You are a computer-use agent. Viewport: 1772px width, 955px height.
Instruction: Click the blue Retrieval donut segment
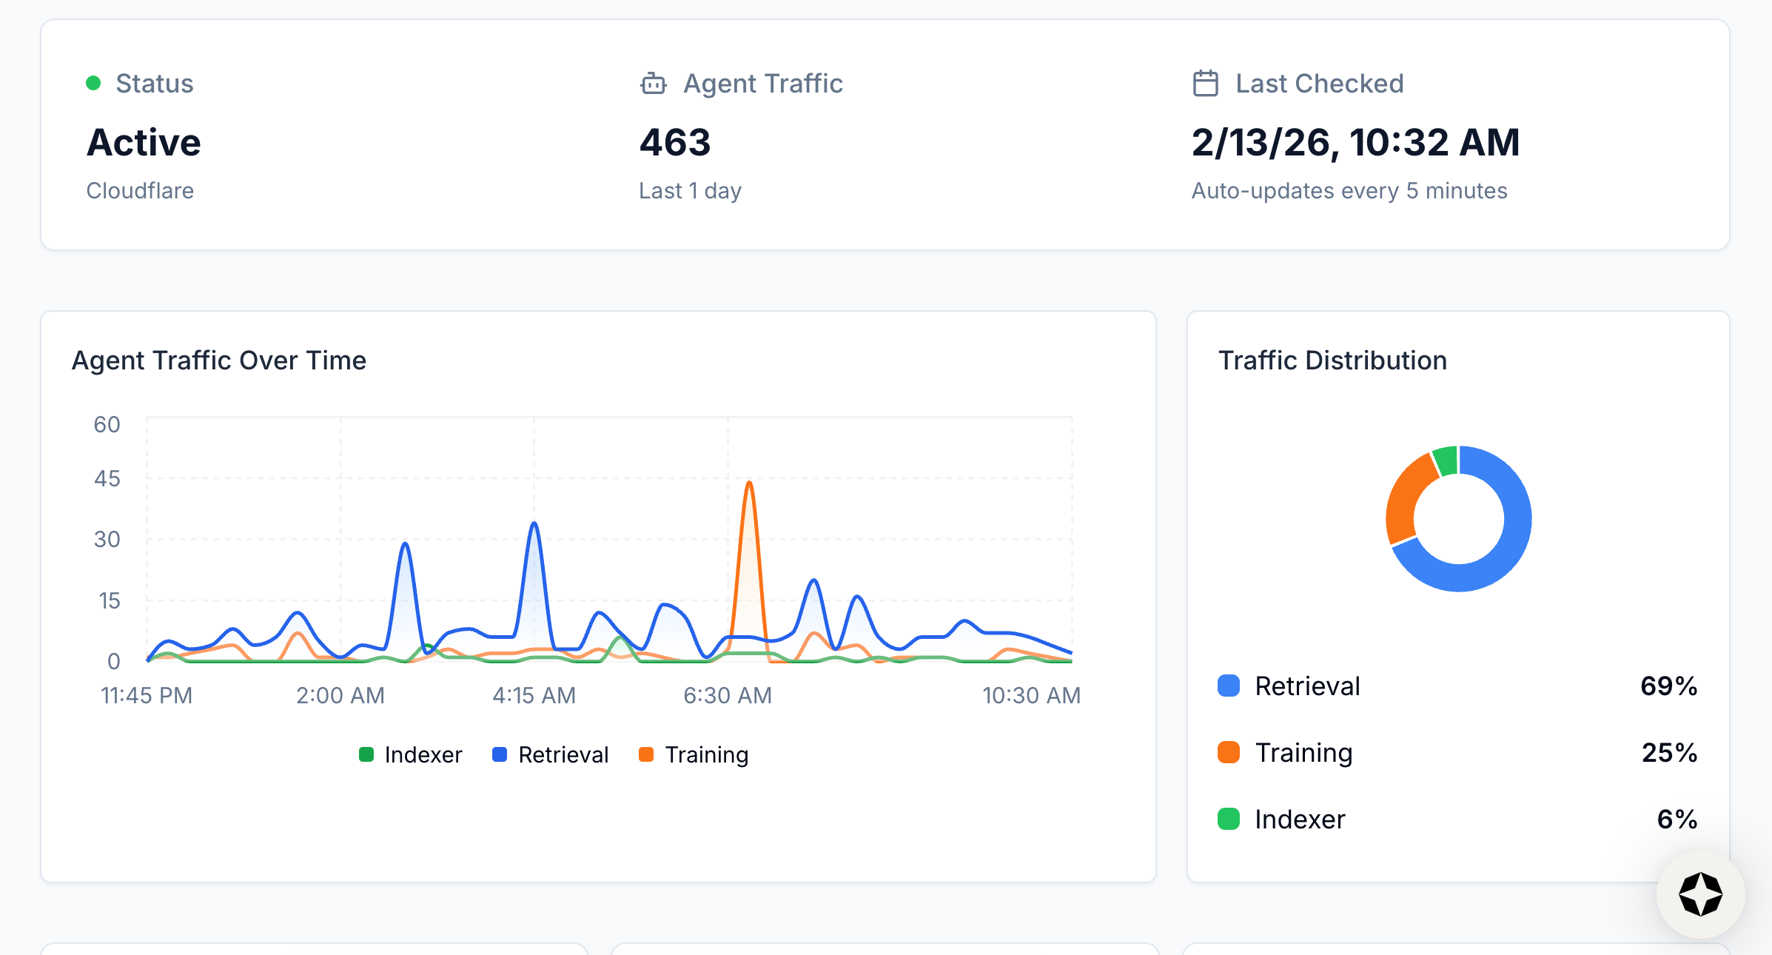click(x=1506, y=552)
